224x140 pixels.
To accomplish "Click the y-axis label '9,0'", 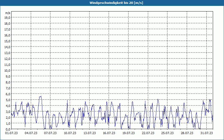I will (x=8, y=76).
